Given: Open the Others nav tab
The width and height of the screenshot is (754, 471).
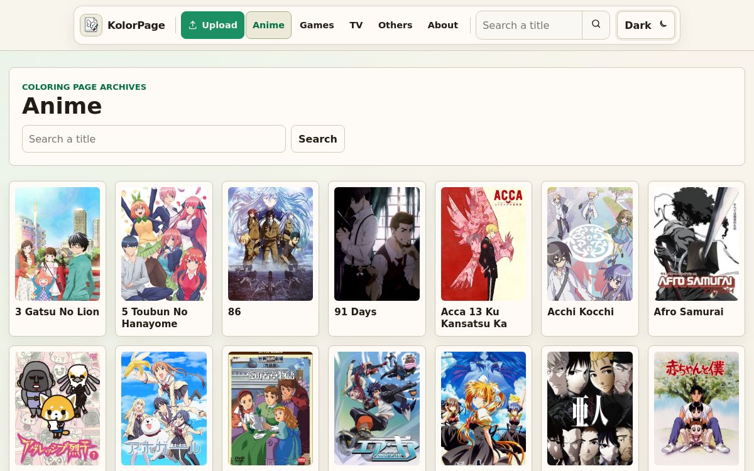Looking at the screenshot, I should [x=395, y=25].
